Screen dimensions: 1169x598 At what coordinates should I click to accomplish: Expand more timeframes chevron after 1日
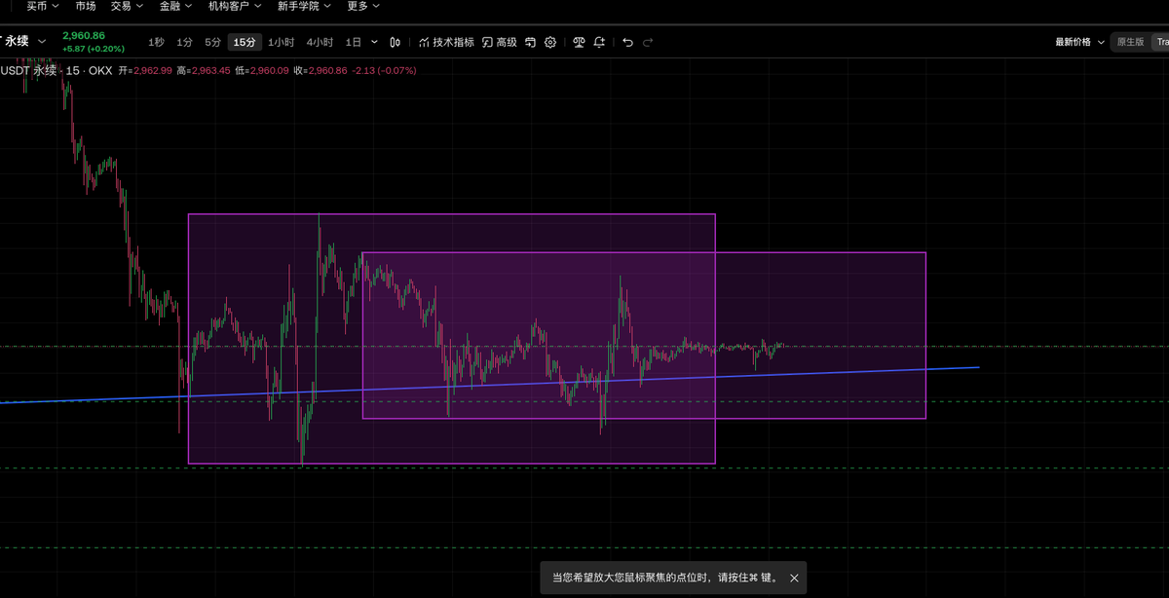(372, 42)
